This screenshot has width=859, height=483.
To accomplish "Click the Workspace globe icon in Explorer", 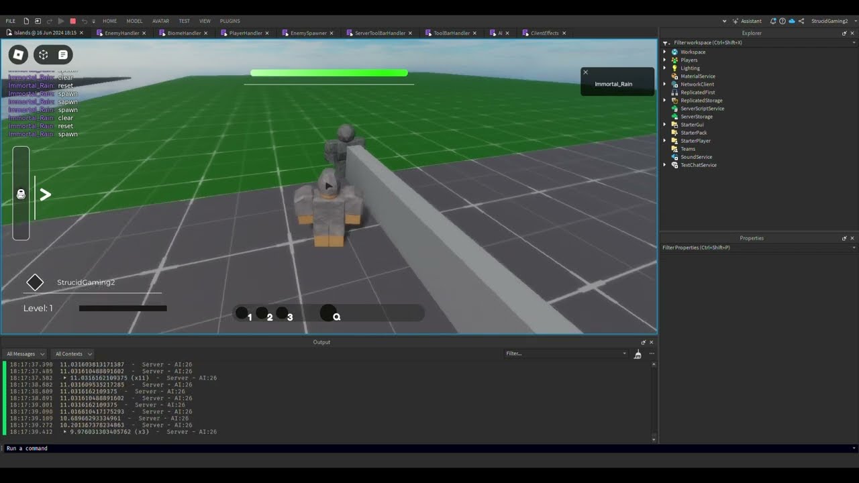I will (674, 52).
